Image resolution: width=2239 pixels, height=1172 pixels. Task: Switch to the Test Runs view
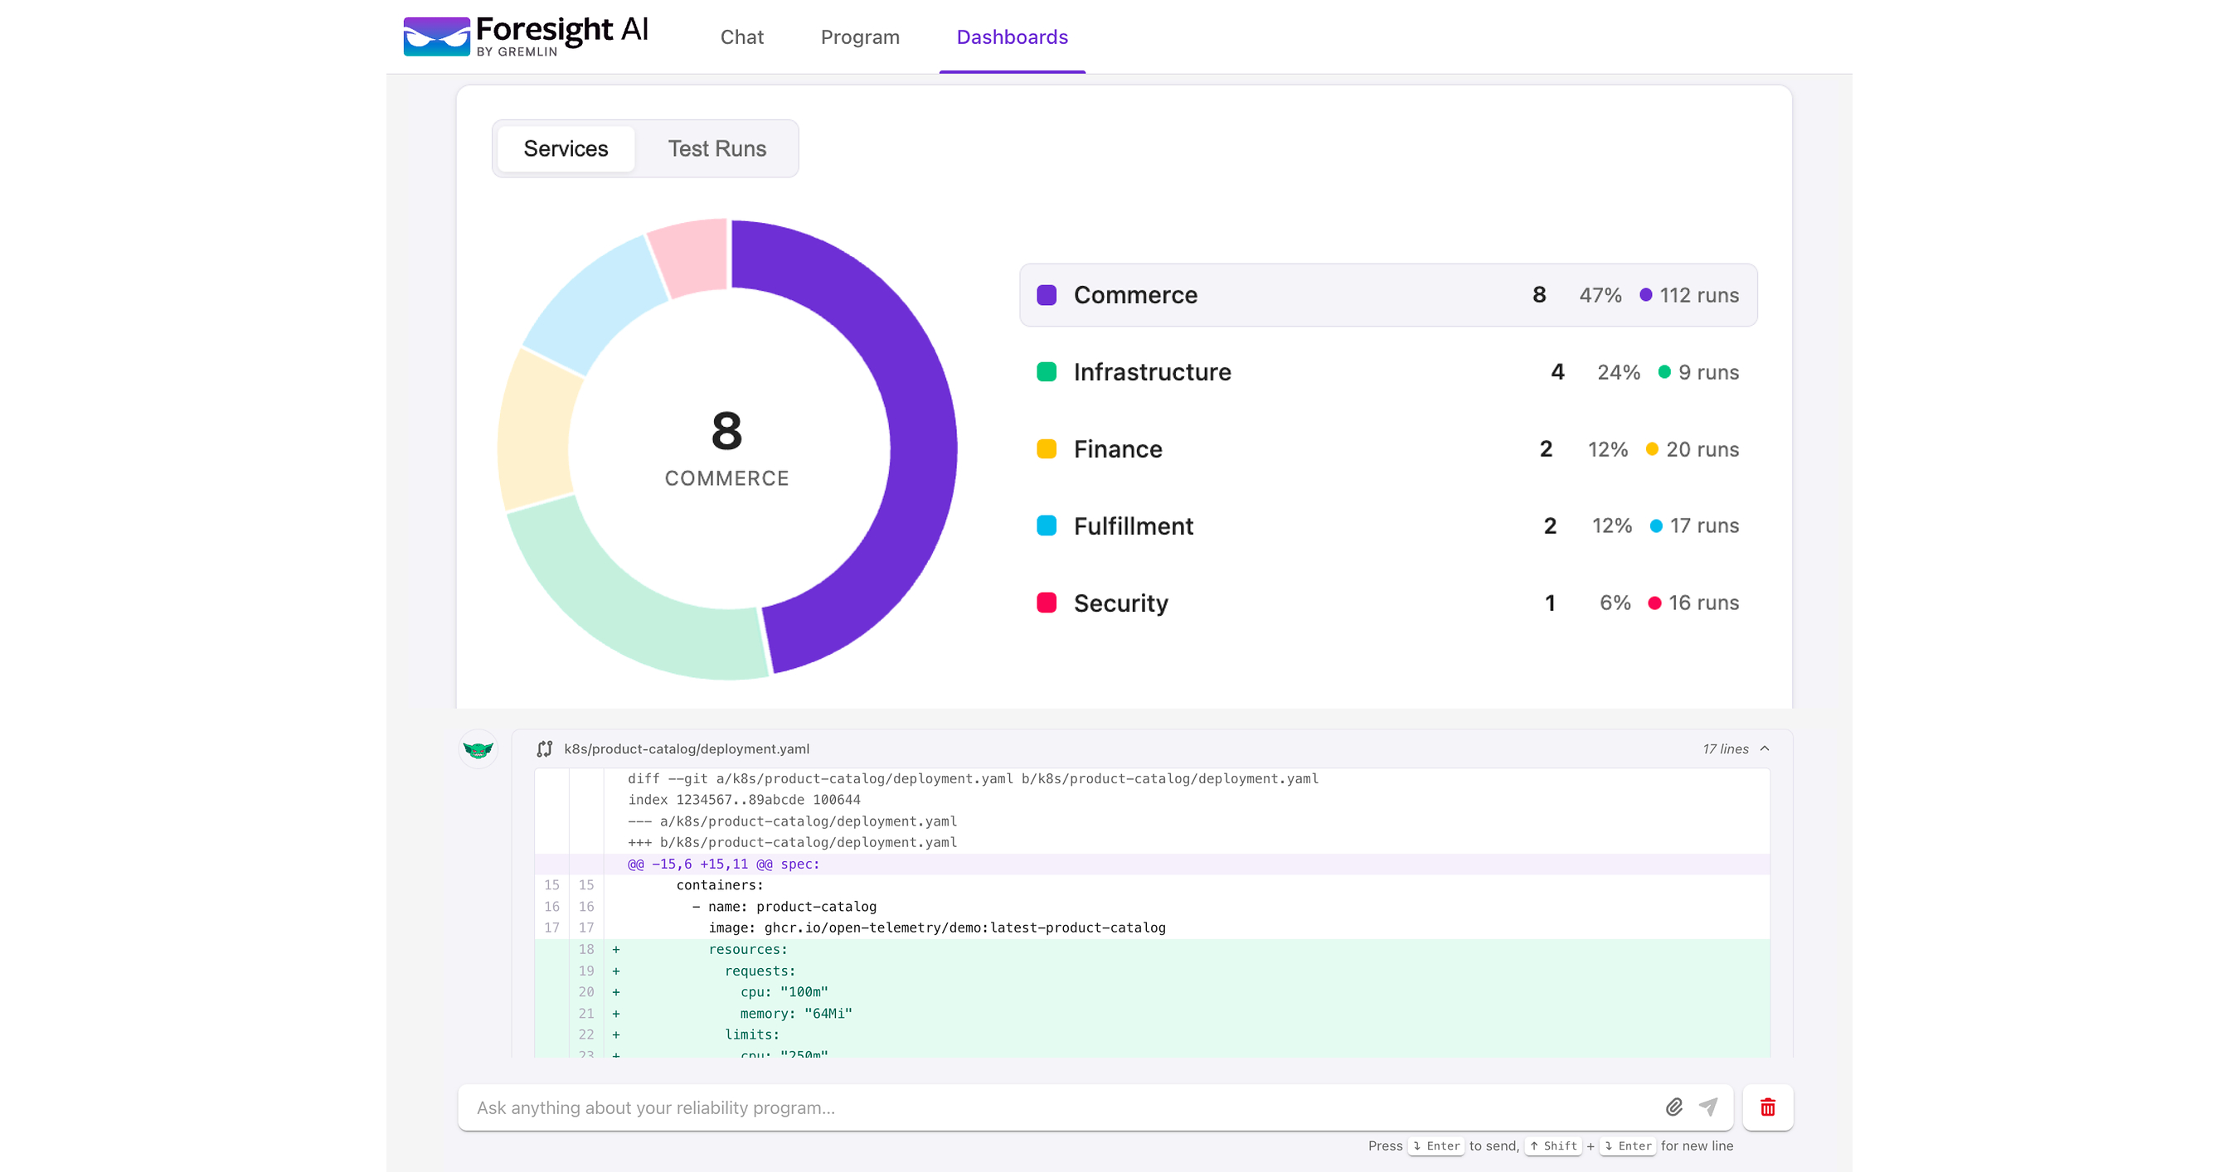[x=717, y=148]
